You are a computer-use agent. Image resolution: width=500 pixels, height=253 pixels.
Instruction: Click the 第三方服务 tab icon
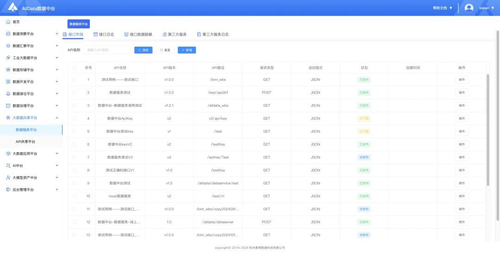tap(164, 34)
